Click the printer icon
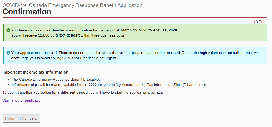 (256, 22)
